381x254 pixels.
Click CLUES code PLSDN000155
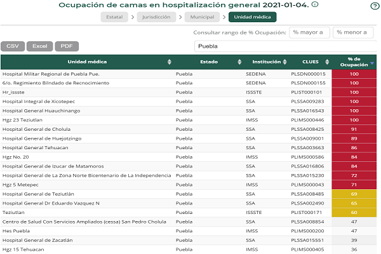point(308,83)
